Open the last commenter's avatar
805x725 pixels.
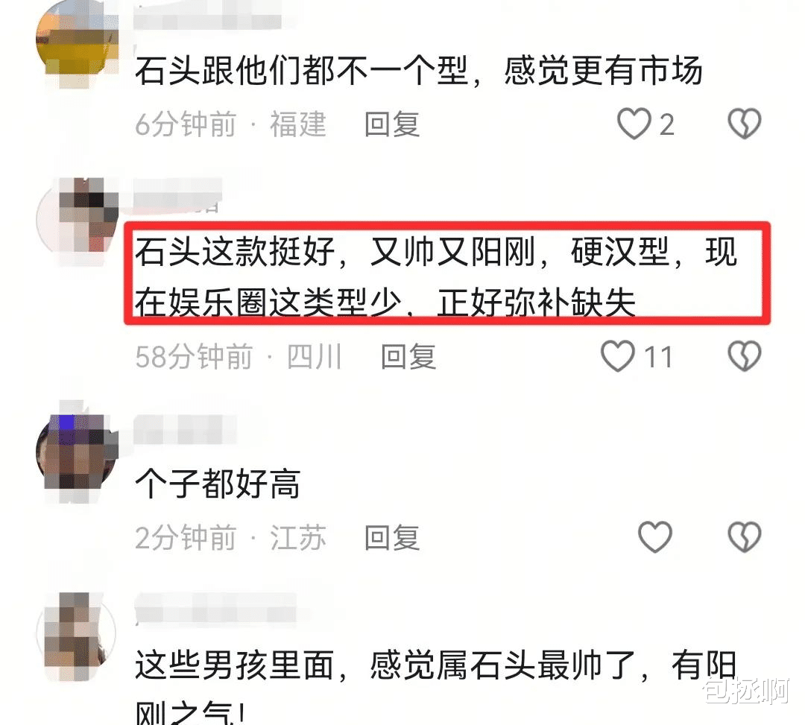pos(77,633)
